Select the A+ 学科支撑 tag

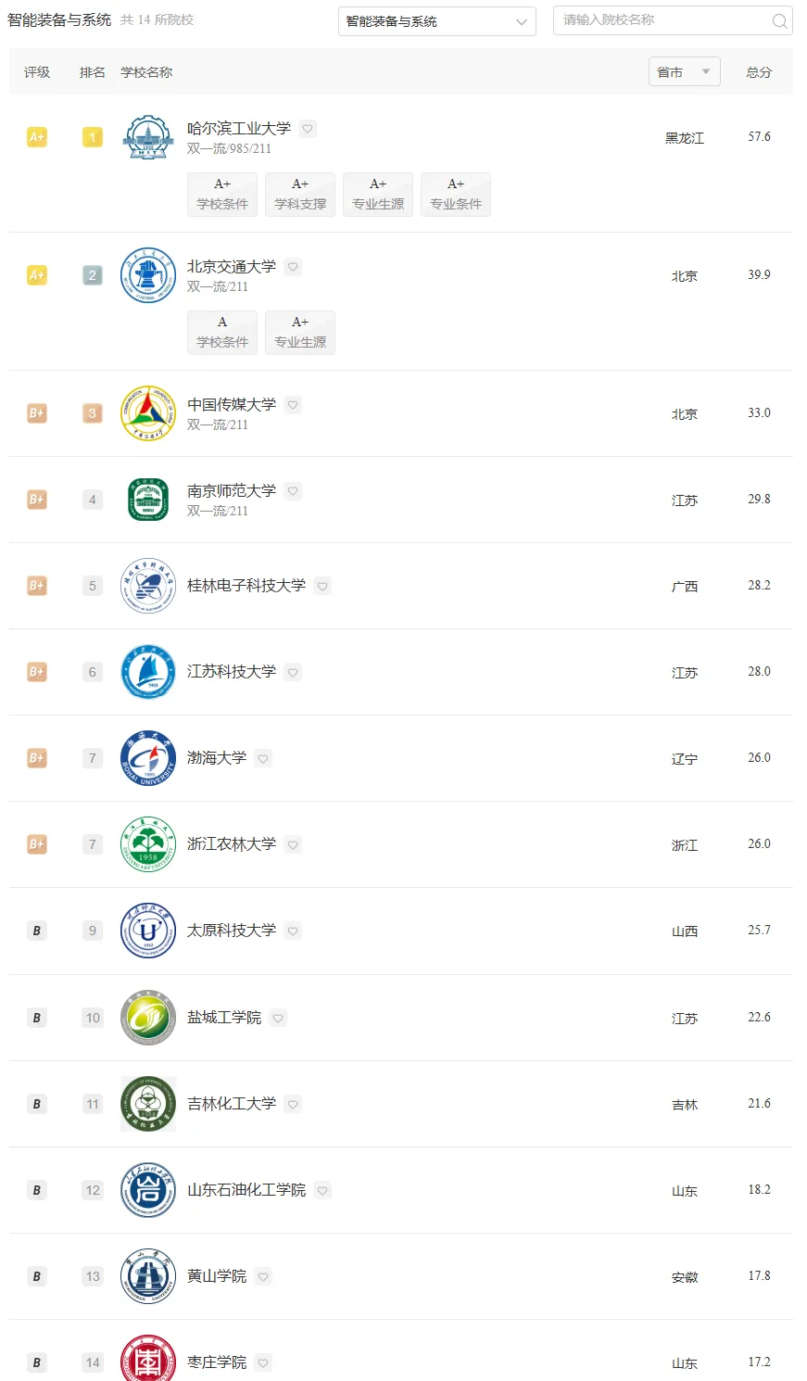tap(300, 195)
